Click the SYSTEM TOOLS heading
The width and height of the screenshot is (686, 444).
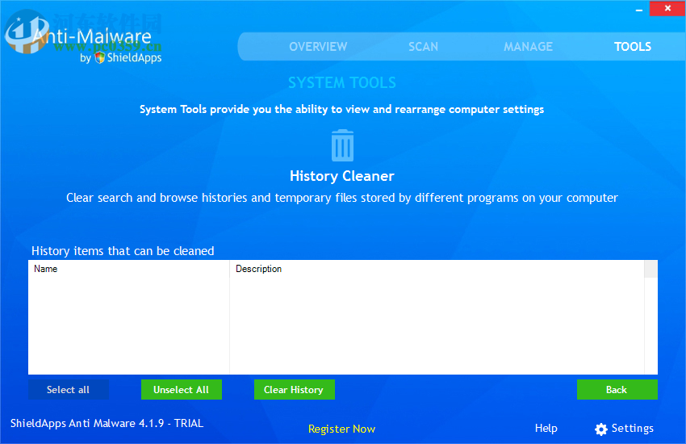(x=342, y=82)
